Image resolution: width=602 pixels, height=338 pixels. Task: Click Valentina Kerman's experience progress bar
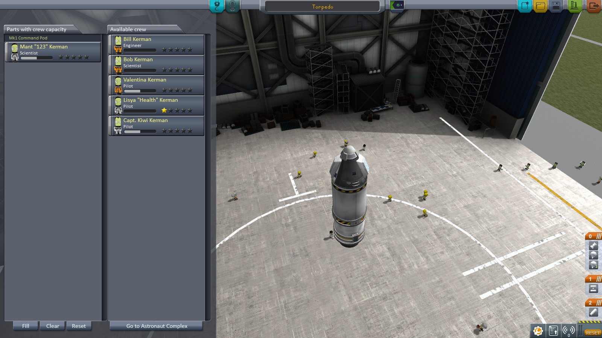(140, 91)
